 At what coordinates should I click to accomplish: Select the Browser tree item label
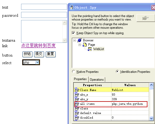88,40
